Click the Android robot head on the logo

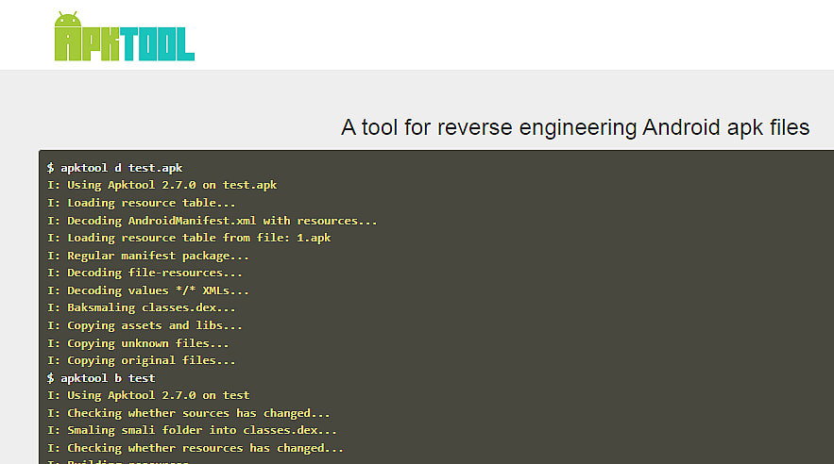coord(67,20)
